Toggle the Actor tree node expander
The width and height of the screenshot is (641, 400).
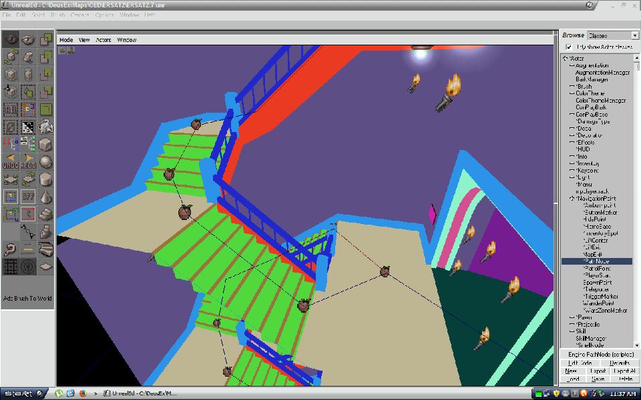[x=566, y=59]
